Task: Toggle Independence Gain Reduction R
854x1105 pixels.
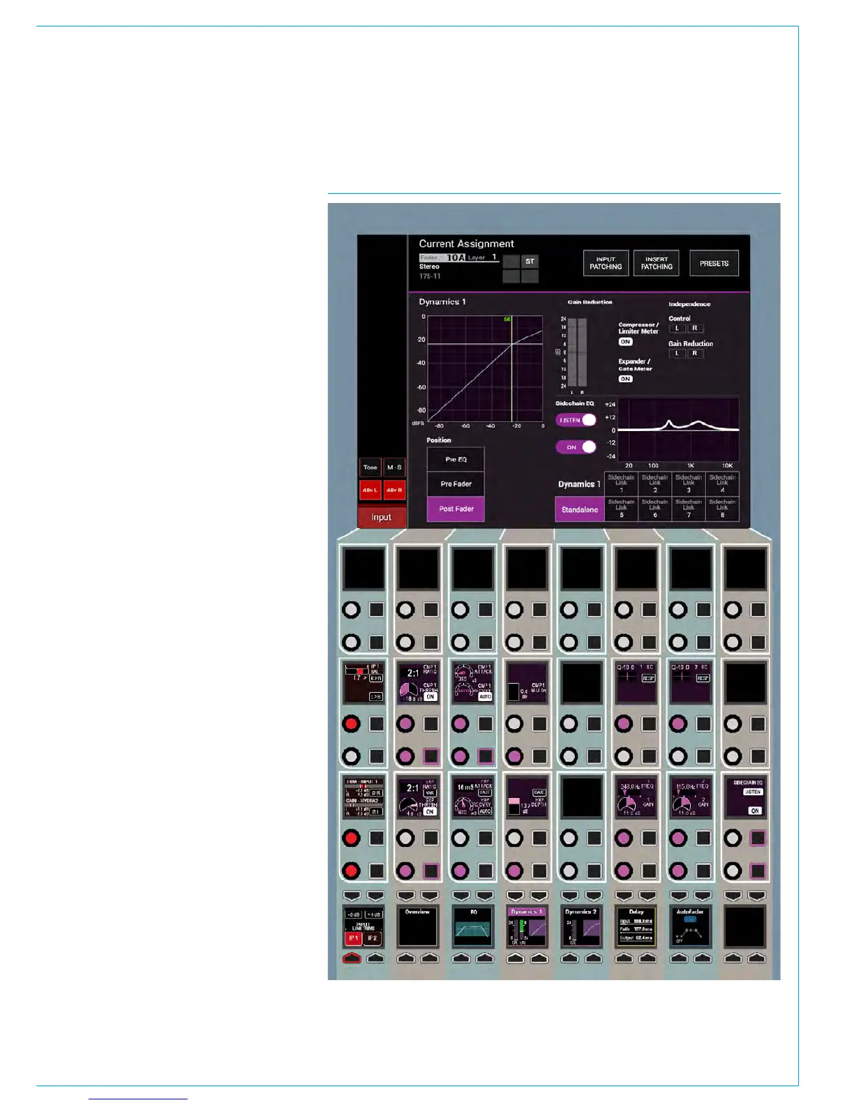Action: 694,353
